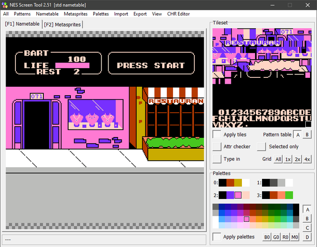Viewport: 317px width, 247px height.
Task: Select the mustard yellow color in palette 0
Action: click(x=238, y=183)
